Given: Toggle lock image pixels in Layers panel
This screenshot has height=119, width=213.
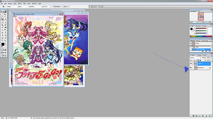Looking at the screenshot, I should [196, 60].
